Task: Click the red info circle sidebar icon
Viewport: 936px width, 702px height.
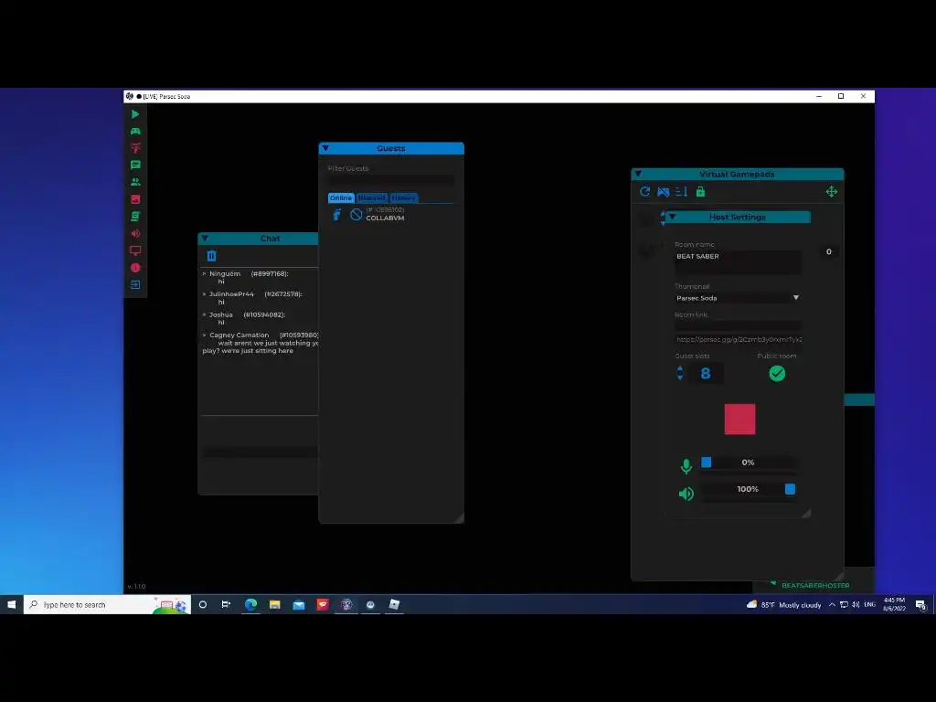Action: (x=135, y=268)
